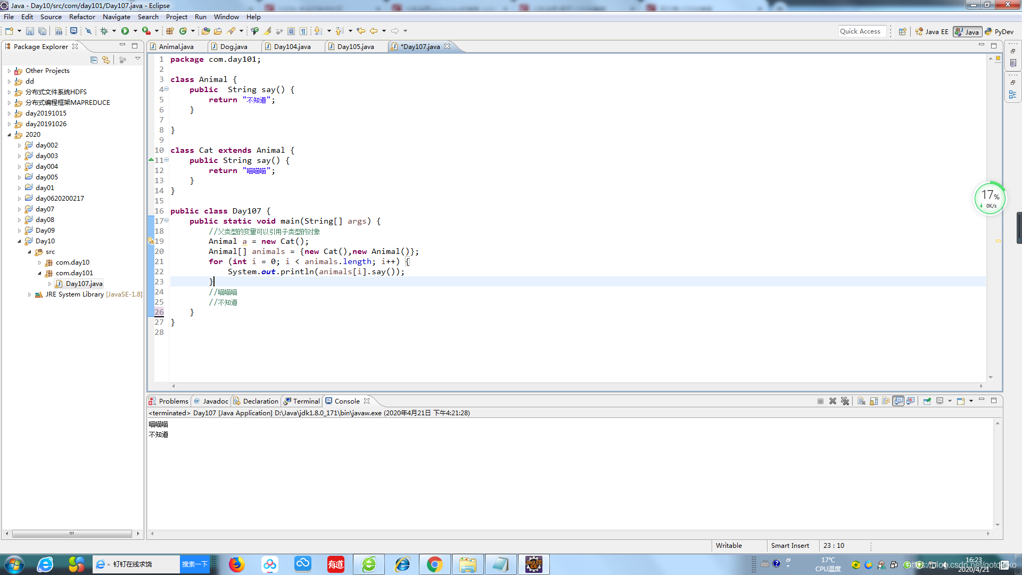Open the New wizard dropdown arrow

(x=19, y=31)
